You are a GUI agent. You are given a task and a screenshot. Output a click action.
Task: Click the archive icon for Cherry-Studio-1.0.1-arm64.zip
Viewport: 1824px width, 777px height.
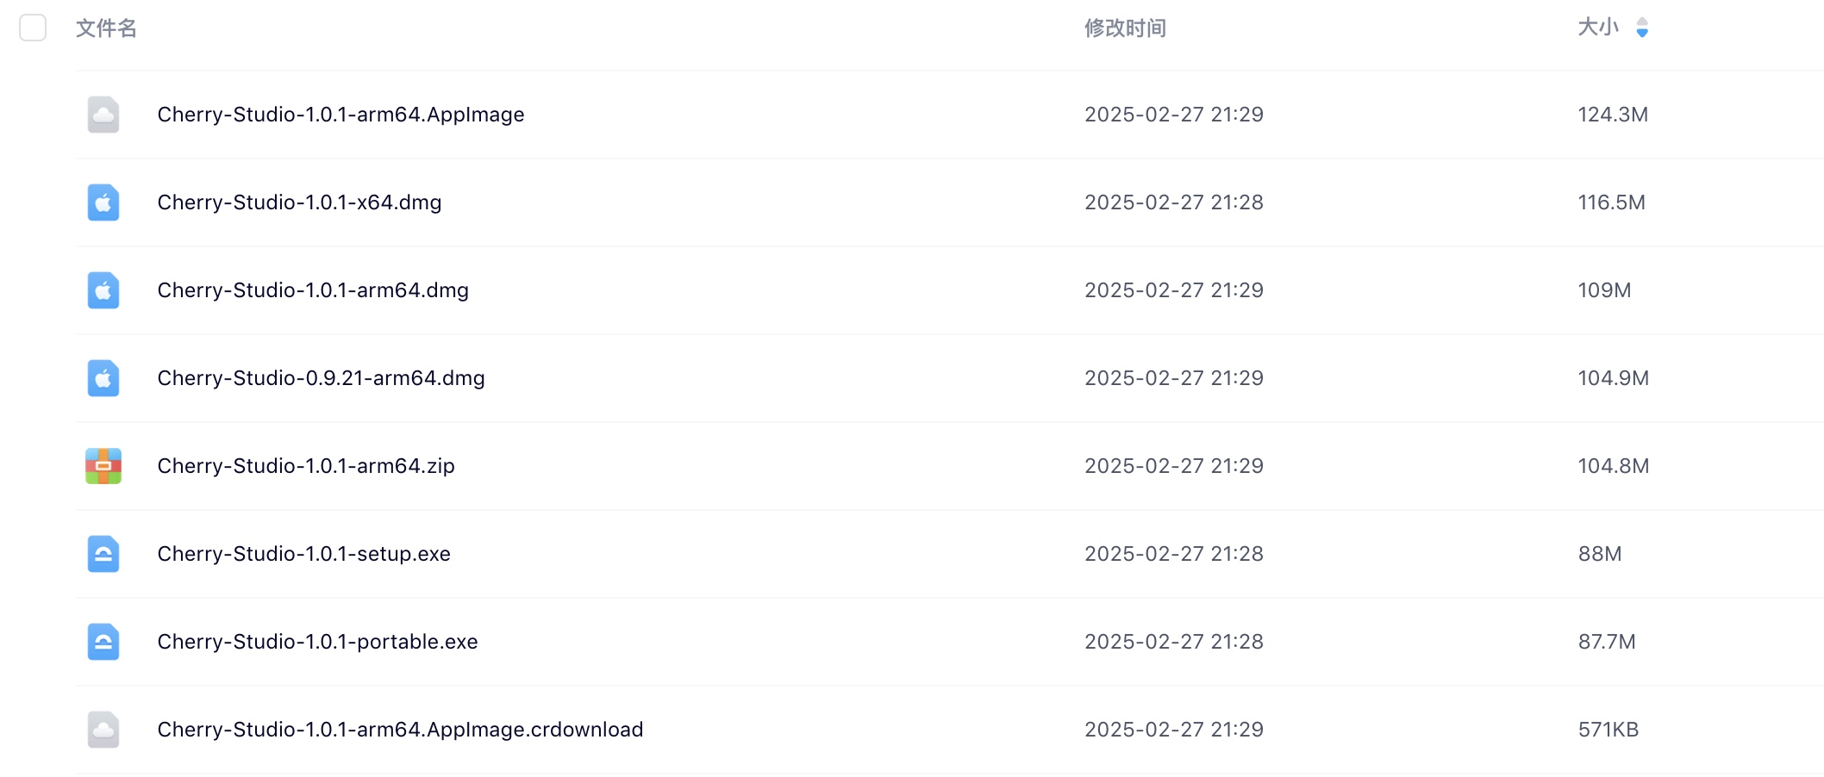coord(103,465)
